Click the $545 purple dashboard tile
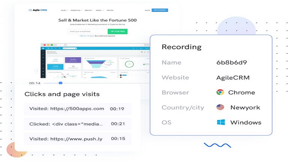This screenshot has height=161, width=288. (73, 60)
